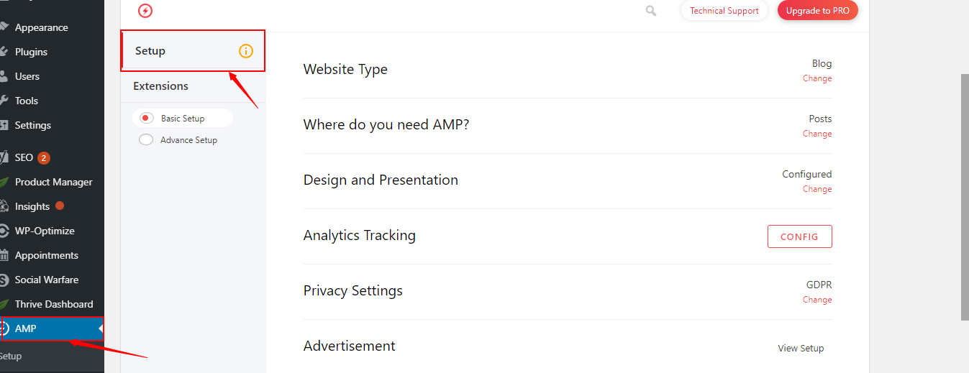Select the Advance Setup radio option

[146, 140]
